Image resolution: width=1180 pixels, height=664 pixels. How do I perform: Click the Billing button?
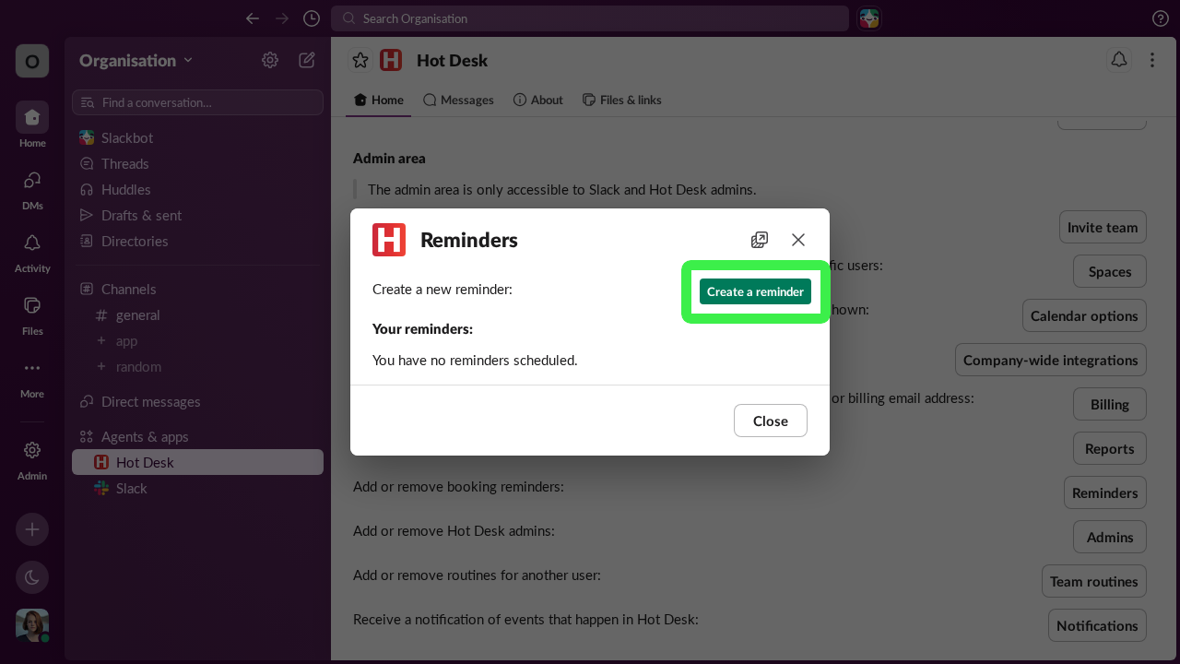(1110, 404)
